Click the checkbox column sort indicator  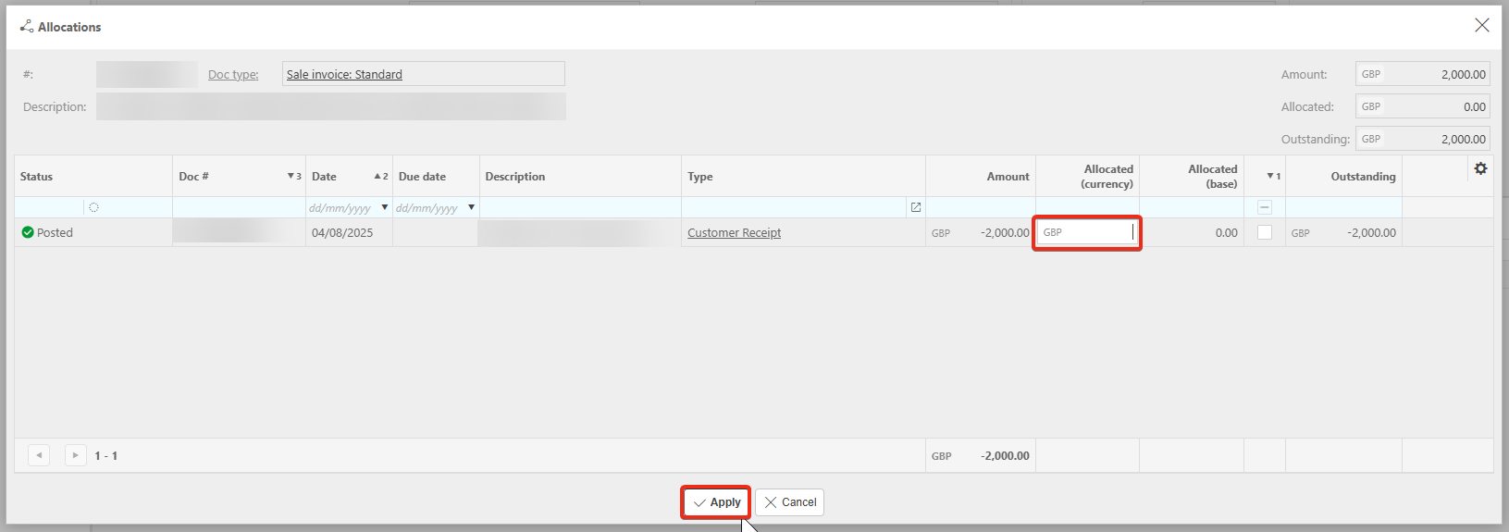tap(1274, 176)
